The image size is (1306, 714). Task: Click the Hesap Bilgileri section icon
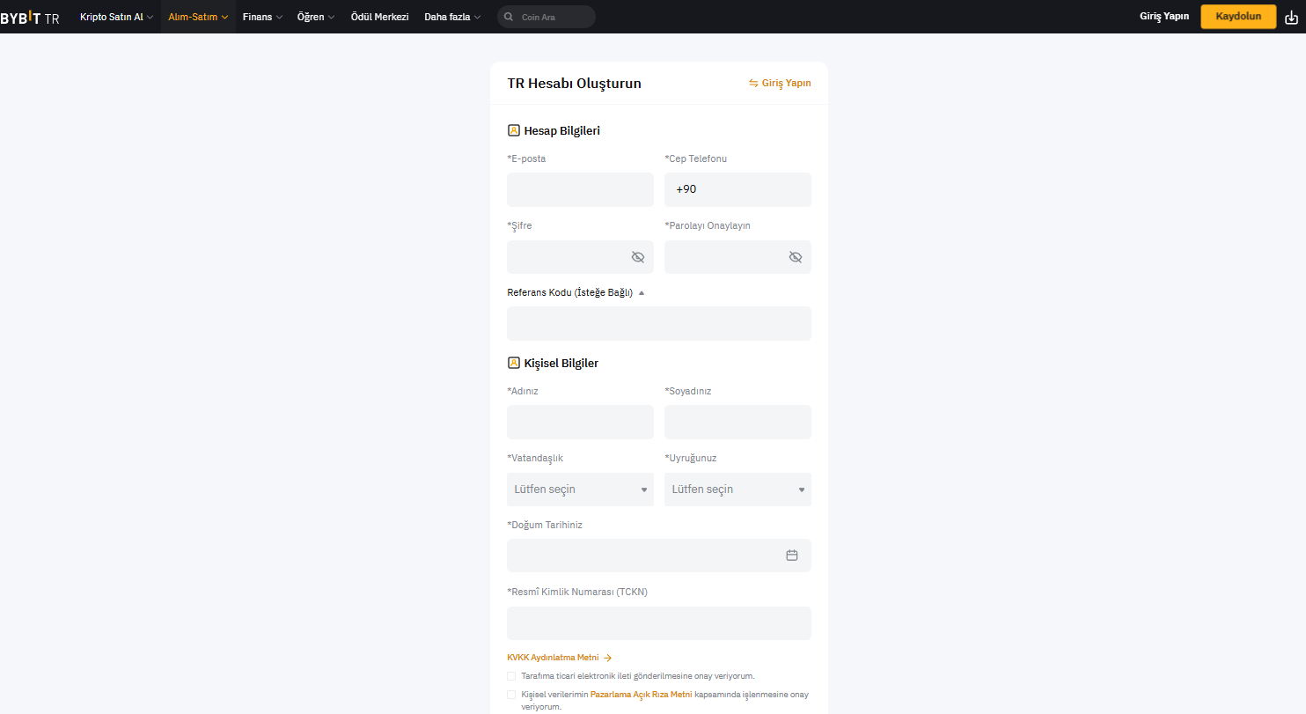(x=514, y=130)
